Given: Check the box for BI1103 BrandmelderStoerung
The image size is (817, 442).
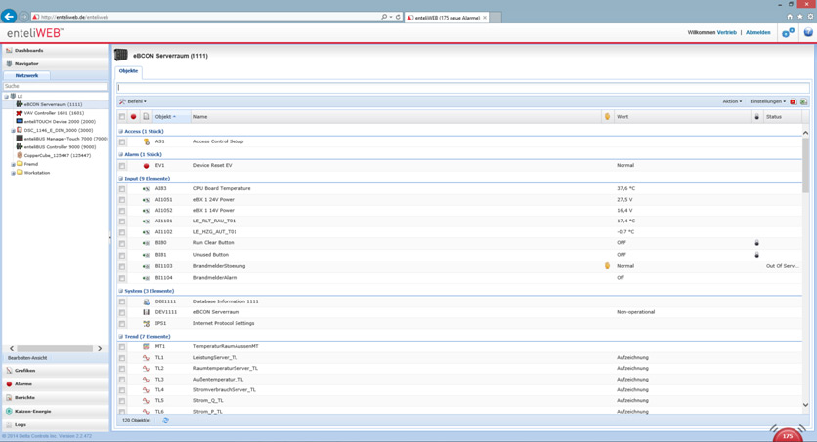Looking at the screenshot, I should (122, 266).
